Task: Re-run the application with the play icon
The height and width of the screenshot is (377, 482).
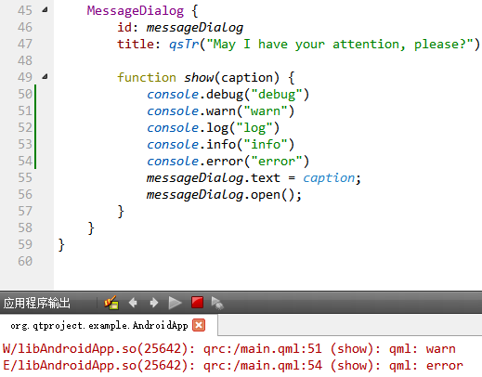Action: pyautogui.click(x=175, y=303)
